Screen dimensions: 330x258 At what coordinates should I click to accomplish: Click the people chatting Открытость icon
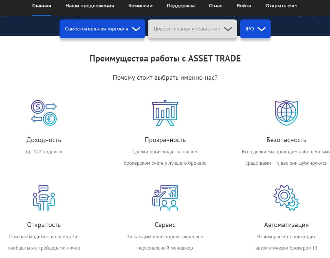point(44,198)
